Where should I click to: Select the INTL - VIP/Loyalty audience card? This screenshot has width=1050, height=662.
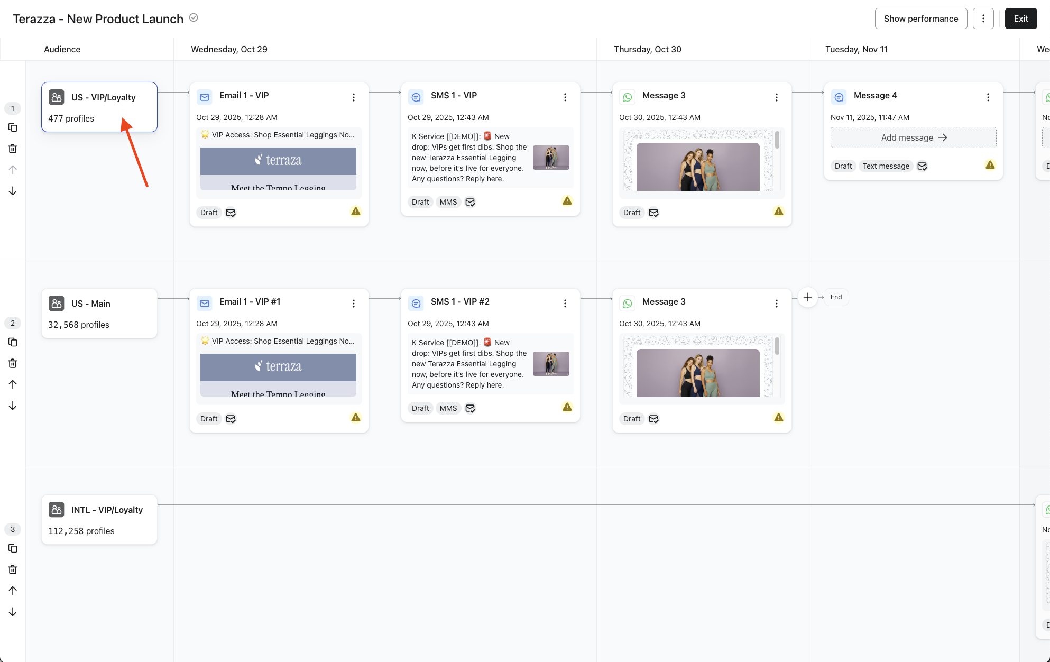click(99, 519)
